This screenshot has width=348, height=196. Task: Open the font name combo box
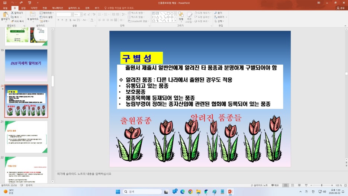tap(65, 14)
